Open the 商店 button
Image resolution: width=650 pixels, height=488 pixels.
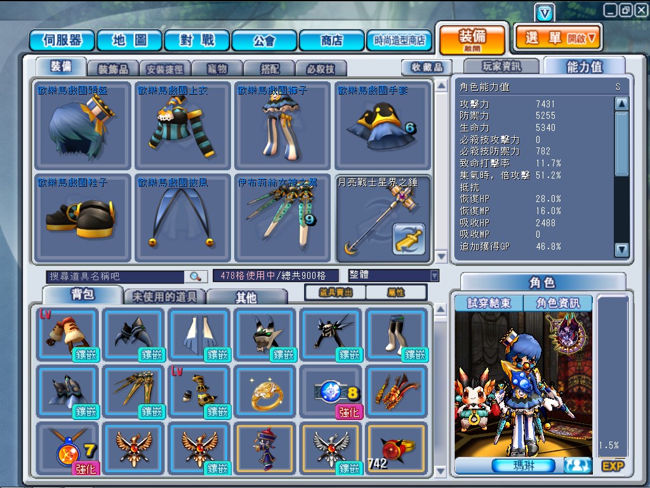331,40
